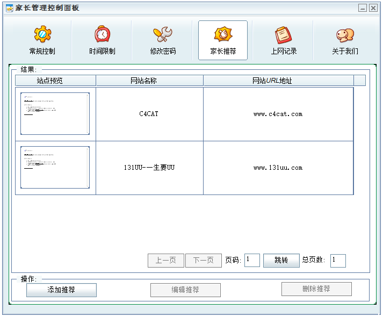The height and width of the screenshot is (317, 383).
Task: Focus the 页码 page number field
Action: 252,261
